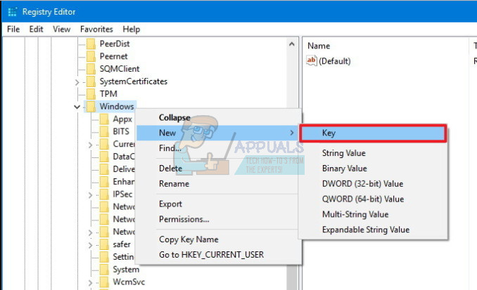Screen dimensions: 477x290
Task: Expand the SystemCertificates key
Action: pos(77,82)
